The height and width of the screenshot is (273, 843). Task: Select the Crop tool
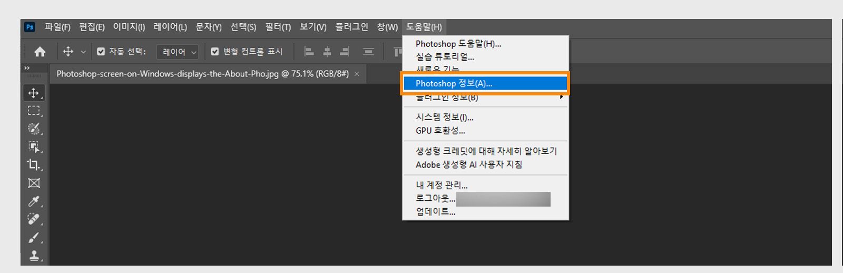coord(34,165)
